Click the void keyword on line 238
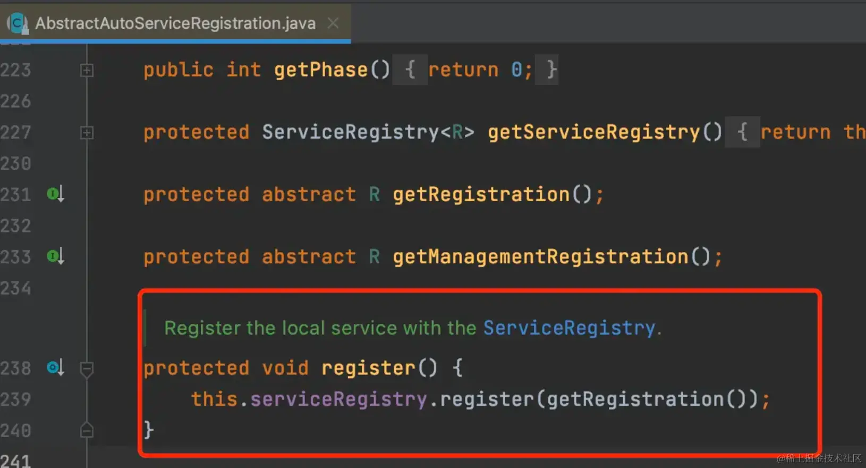 pyautogui.click(x=285, y=367)
